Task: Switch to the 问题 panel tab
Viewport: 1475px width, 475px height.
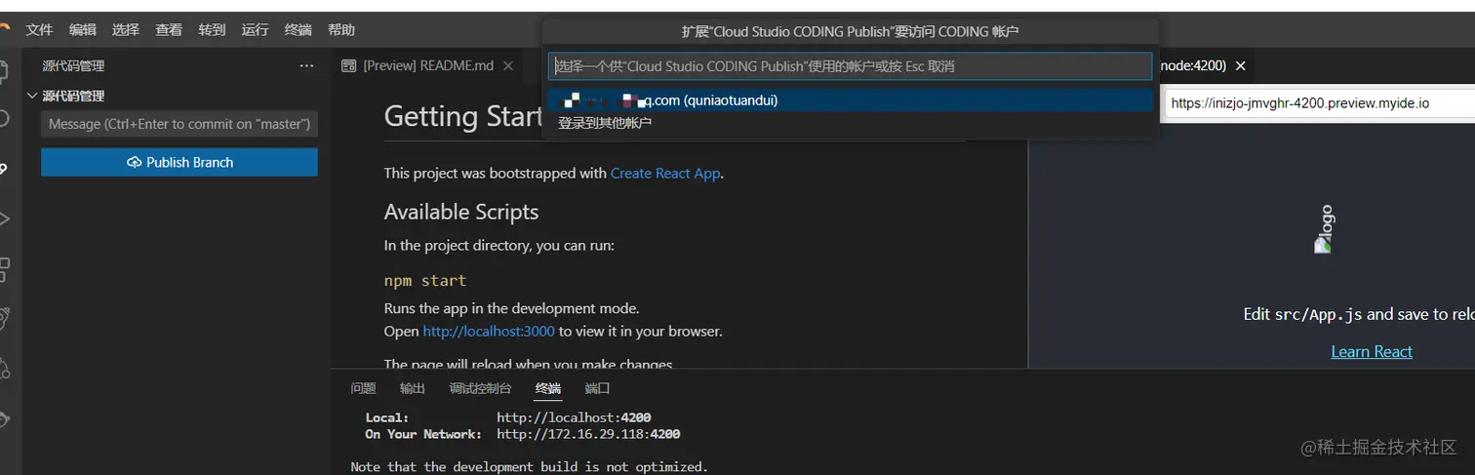Action: click(363, 388)
